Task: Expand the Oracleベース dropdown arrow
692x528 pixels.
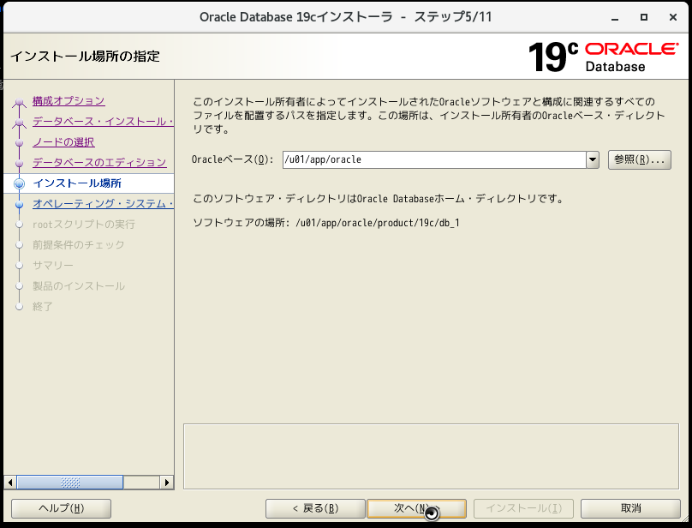Action: click(593, 159)
